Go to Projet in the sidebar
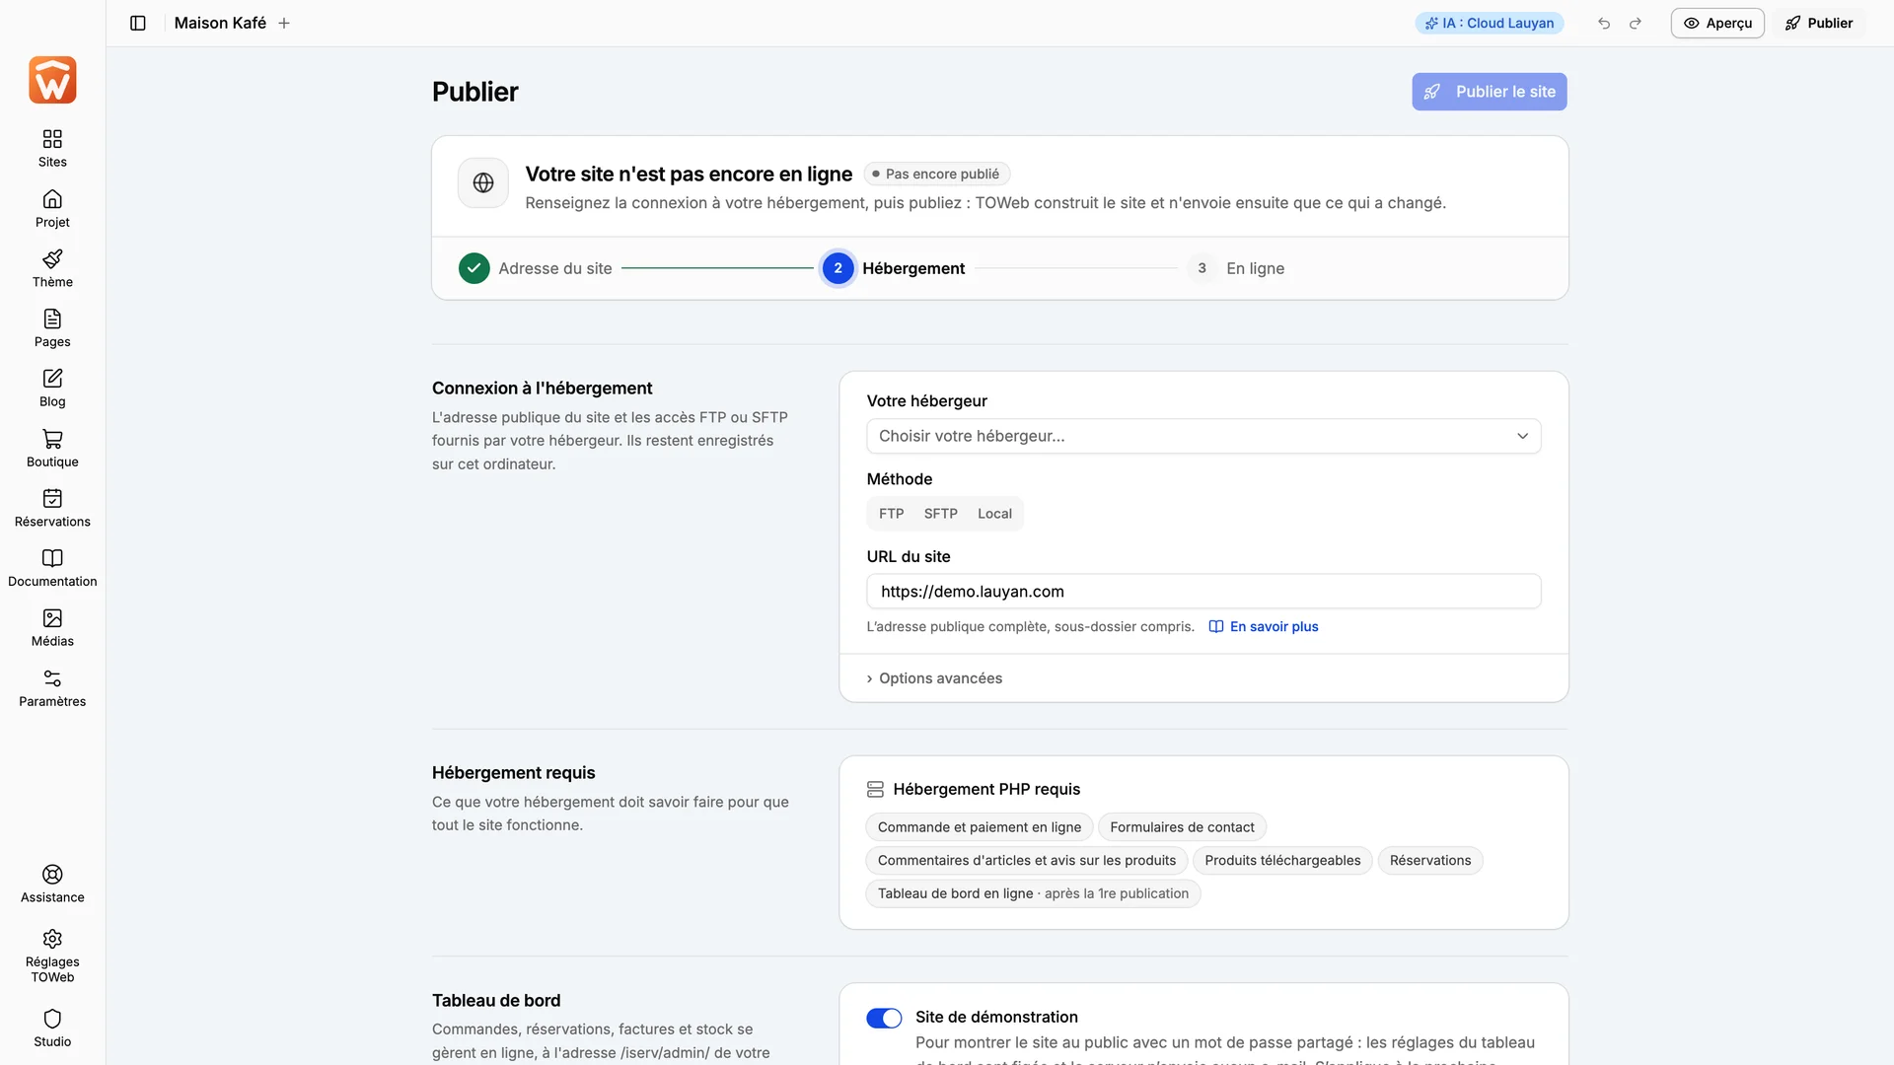Viewport: 1894px width, 1065px height. [52, 209]
